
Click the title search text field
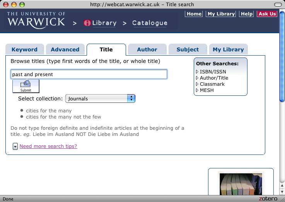tap(89, 74)
